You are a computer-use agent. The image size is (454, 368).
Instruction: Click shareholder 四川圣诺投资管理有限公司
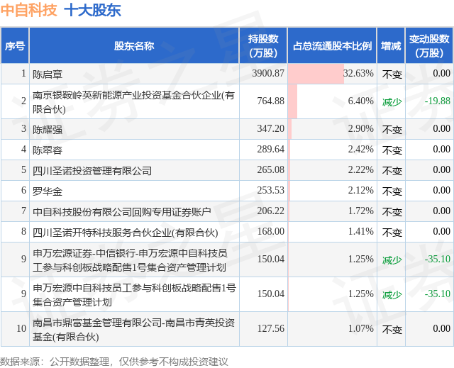click(x=92, y=171)
